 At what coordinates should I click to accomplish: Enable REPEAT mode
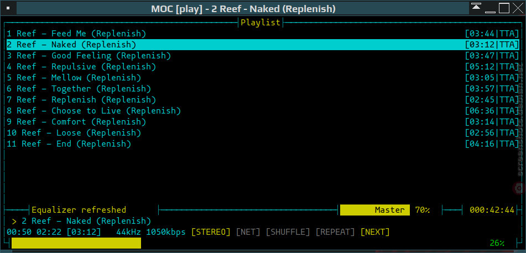pyautogui.click(x=335, y=232)
